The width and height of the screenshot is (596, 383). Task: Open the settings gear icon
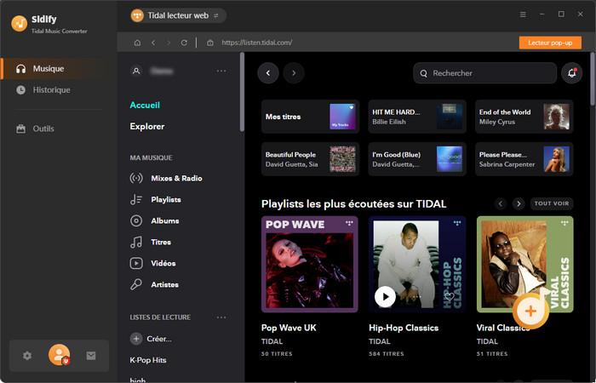pyautogui.click(x=27, y=356)
